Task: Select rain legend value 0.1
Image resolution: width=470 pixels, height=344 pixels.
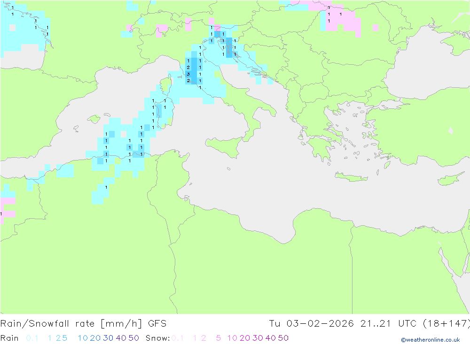Action: click(32, 338)
